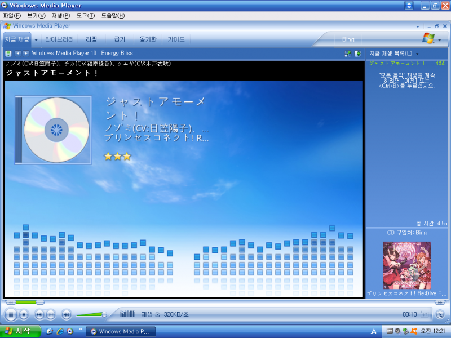The image size is (451, 338).
Task: Pause the currently playing track
Action: click(10, 315)
